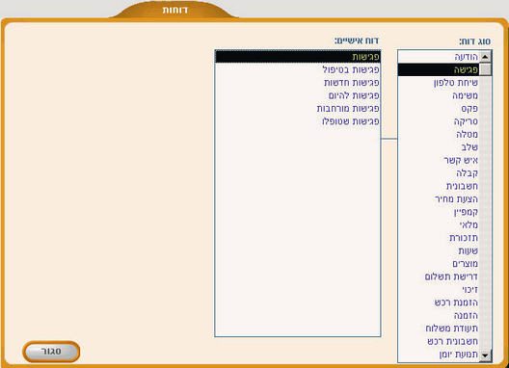Choose פגישות מורחבות personal report
Screen dimensions: 509x368
(298, 109)
